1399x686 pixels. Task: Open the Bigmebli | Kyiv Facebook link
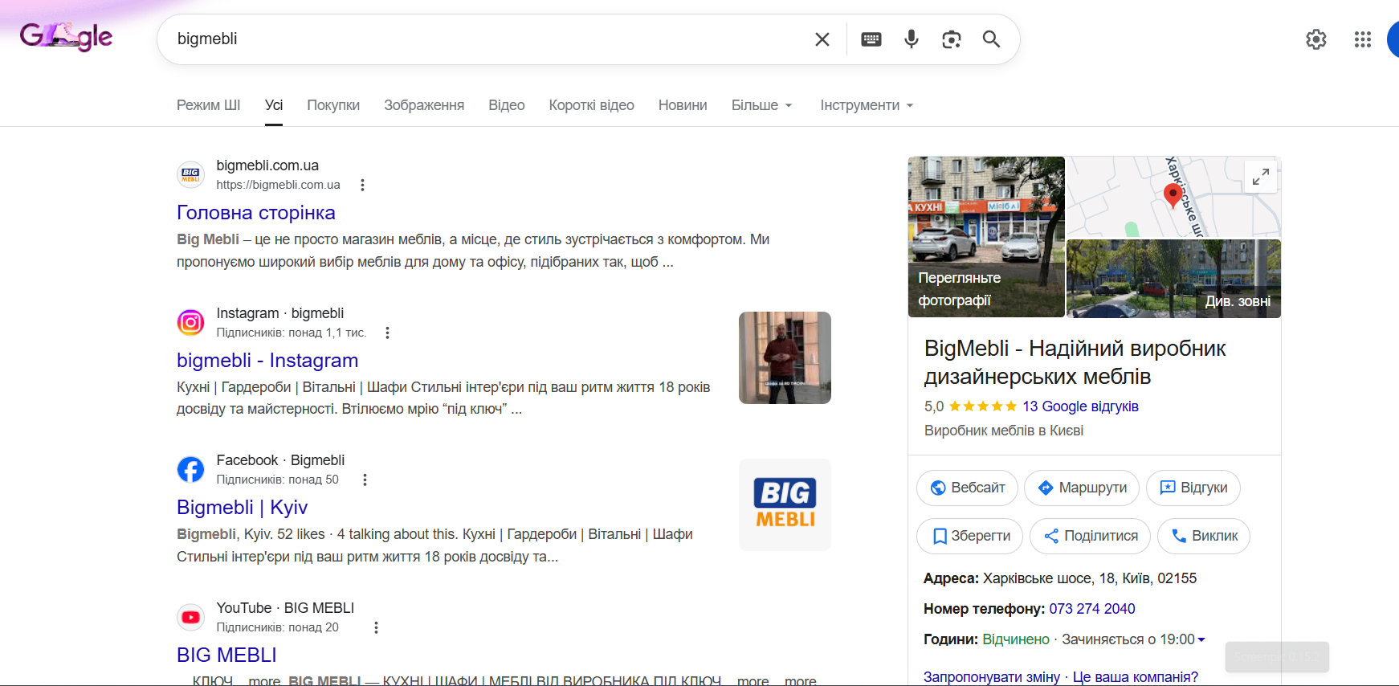pos(243,508)
